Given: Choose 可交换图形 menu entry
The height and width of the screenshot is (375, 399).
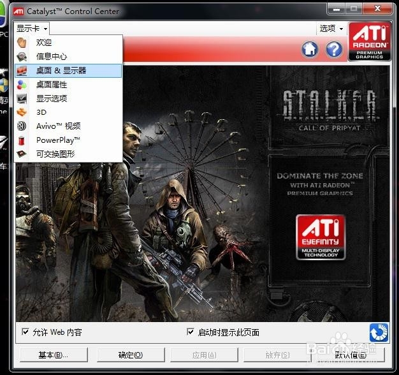Looking at the screenshot, I should pos(68,154).
